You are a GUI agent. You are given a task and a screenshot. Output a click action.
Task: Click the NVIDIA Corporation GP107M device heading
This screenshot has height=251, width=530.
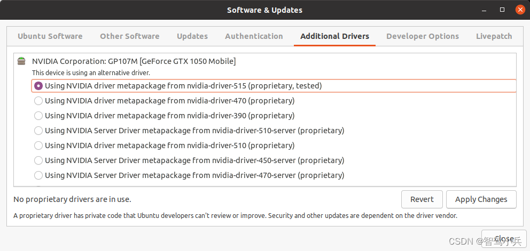[134, 61]
